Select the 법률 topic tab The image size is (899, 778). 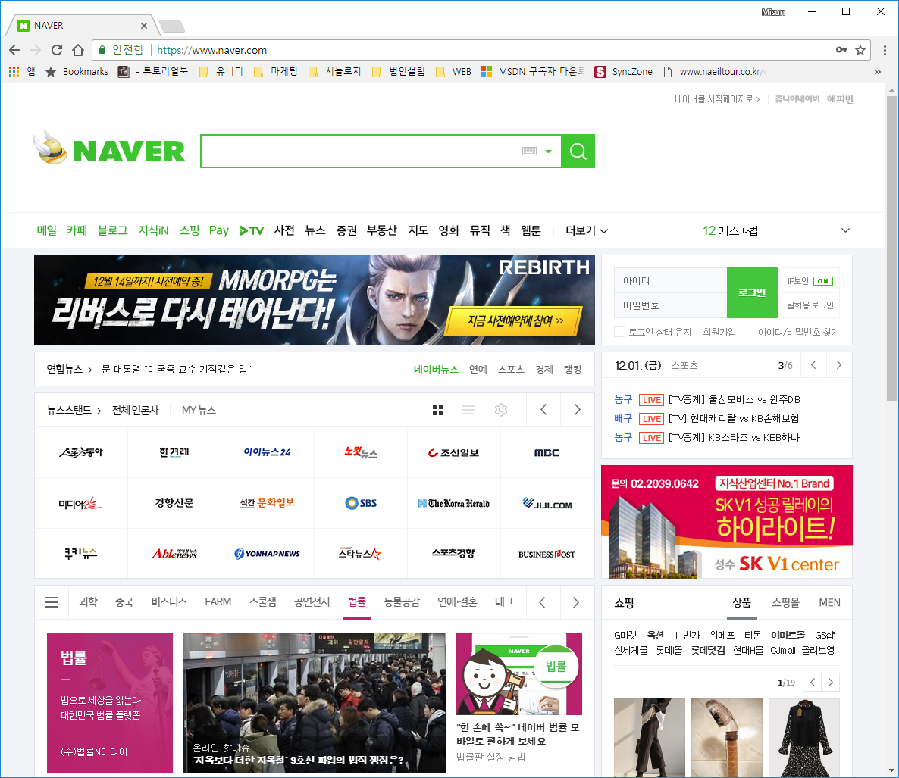point(356,602)
